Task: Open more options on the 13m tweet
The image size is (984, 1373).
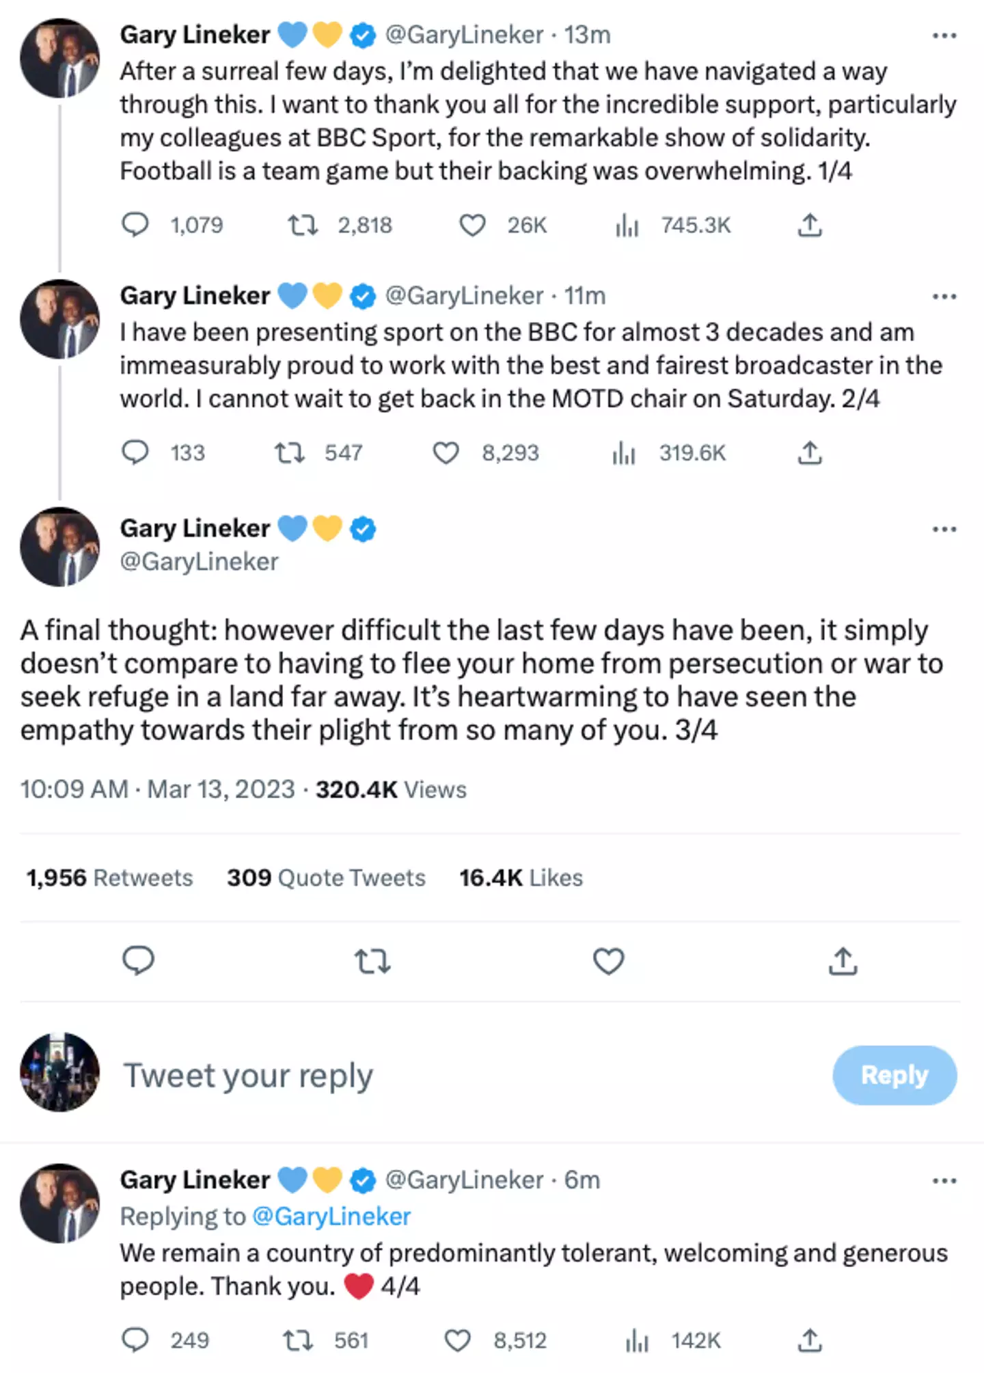Action: tap(944, 36)
